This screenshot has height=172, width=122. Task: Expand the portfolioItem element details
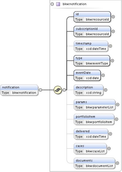117,119
